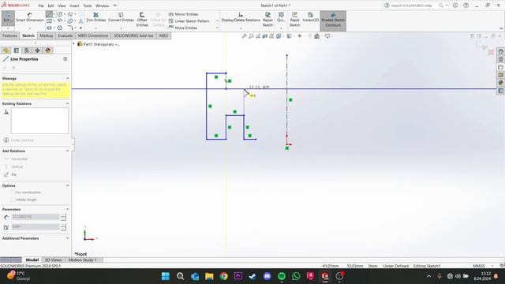
Task: Select the Smart Dimension tool
Action: (30, 17)
